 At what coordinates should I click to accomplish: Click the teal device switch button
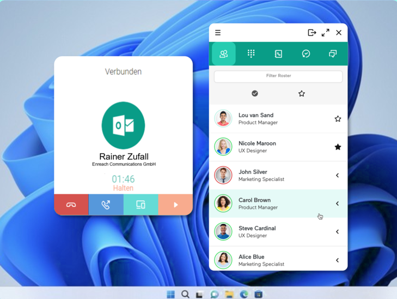(x=141, y=205)
